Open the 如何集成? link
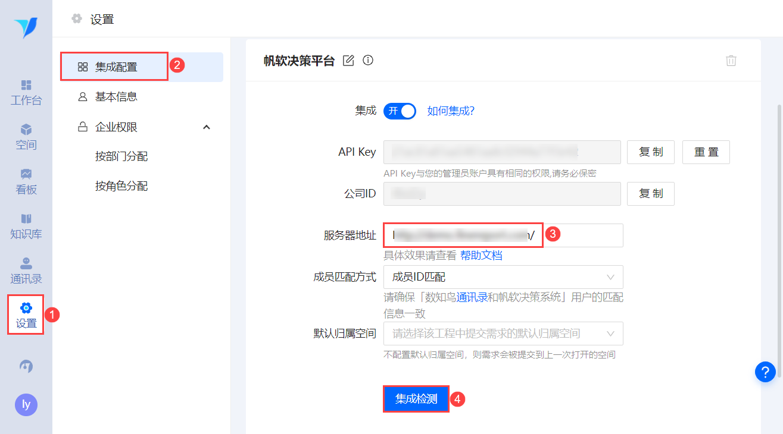Screen dimensions: 783x434 (x=451, y=111)
